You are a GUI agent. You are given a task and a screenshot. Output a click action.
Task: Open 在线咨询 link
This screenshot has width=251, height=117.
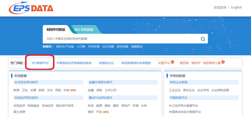(220, 8)
